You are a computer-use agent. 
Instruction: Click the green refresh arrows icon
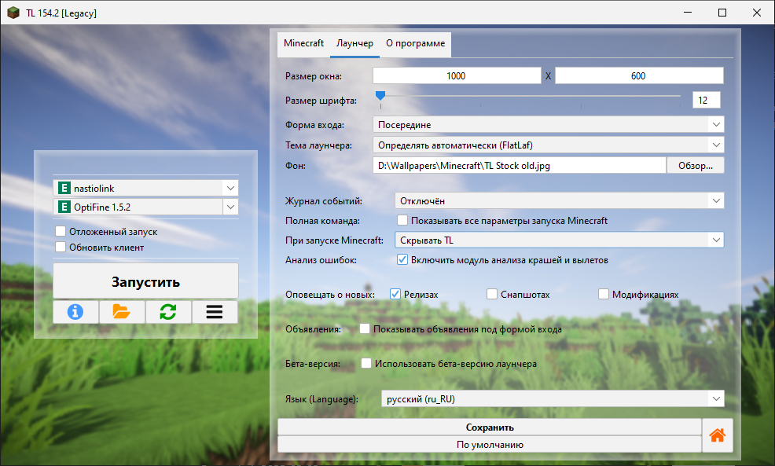click(x=168, y=312)
